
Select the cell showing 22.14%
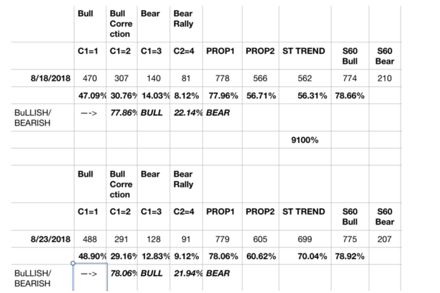tap(186, 113)
